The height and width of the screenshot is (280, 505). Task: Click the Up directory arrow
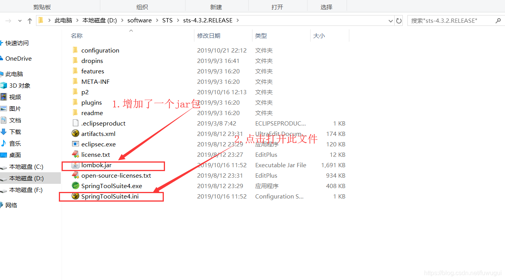30,21
